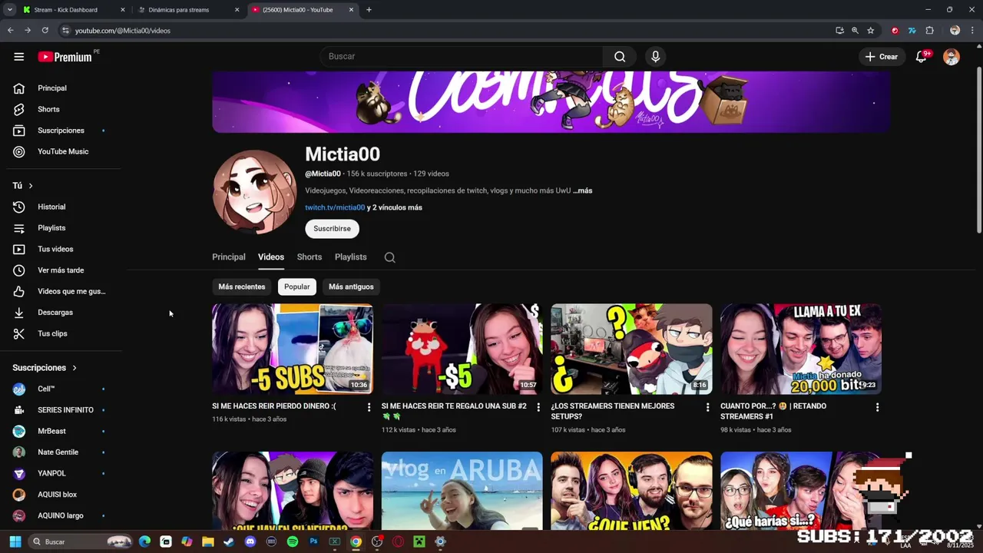Select the Videos channel tab
The width and height of the screenshot is (983, 553).
[271, 257]
